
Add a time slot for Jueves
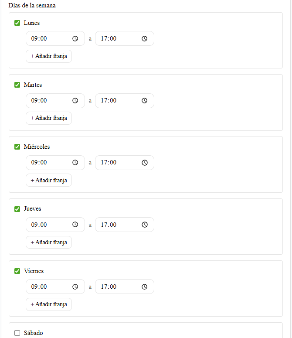coord(49,242)
